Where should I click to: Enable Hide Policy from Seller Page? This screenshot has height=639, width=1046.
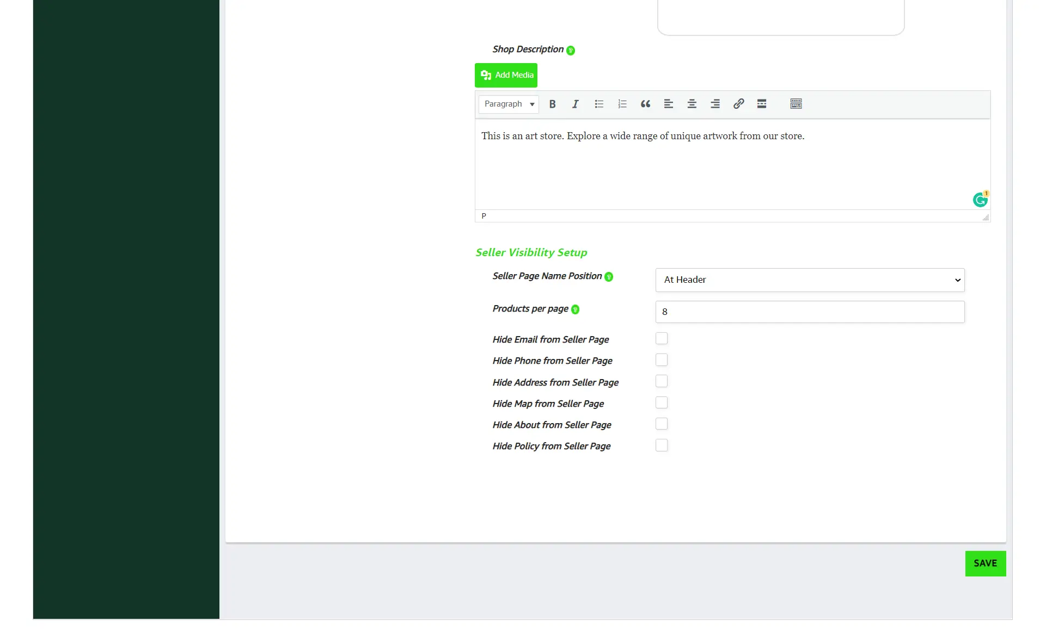click(661, 445)
